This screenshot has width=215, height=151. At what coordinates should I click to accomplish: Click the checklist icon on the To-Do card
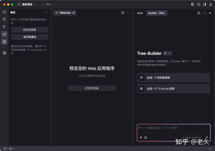[141, 89]
